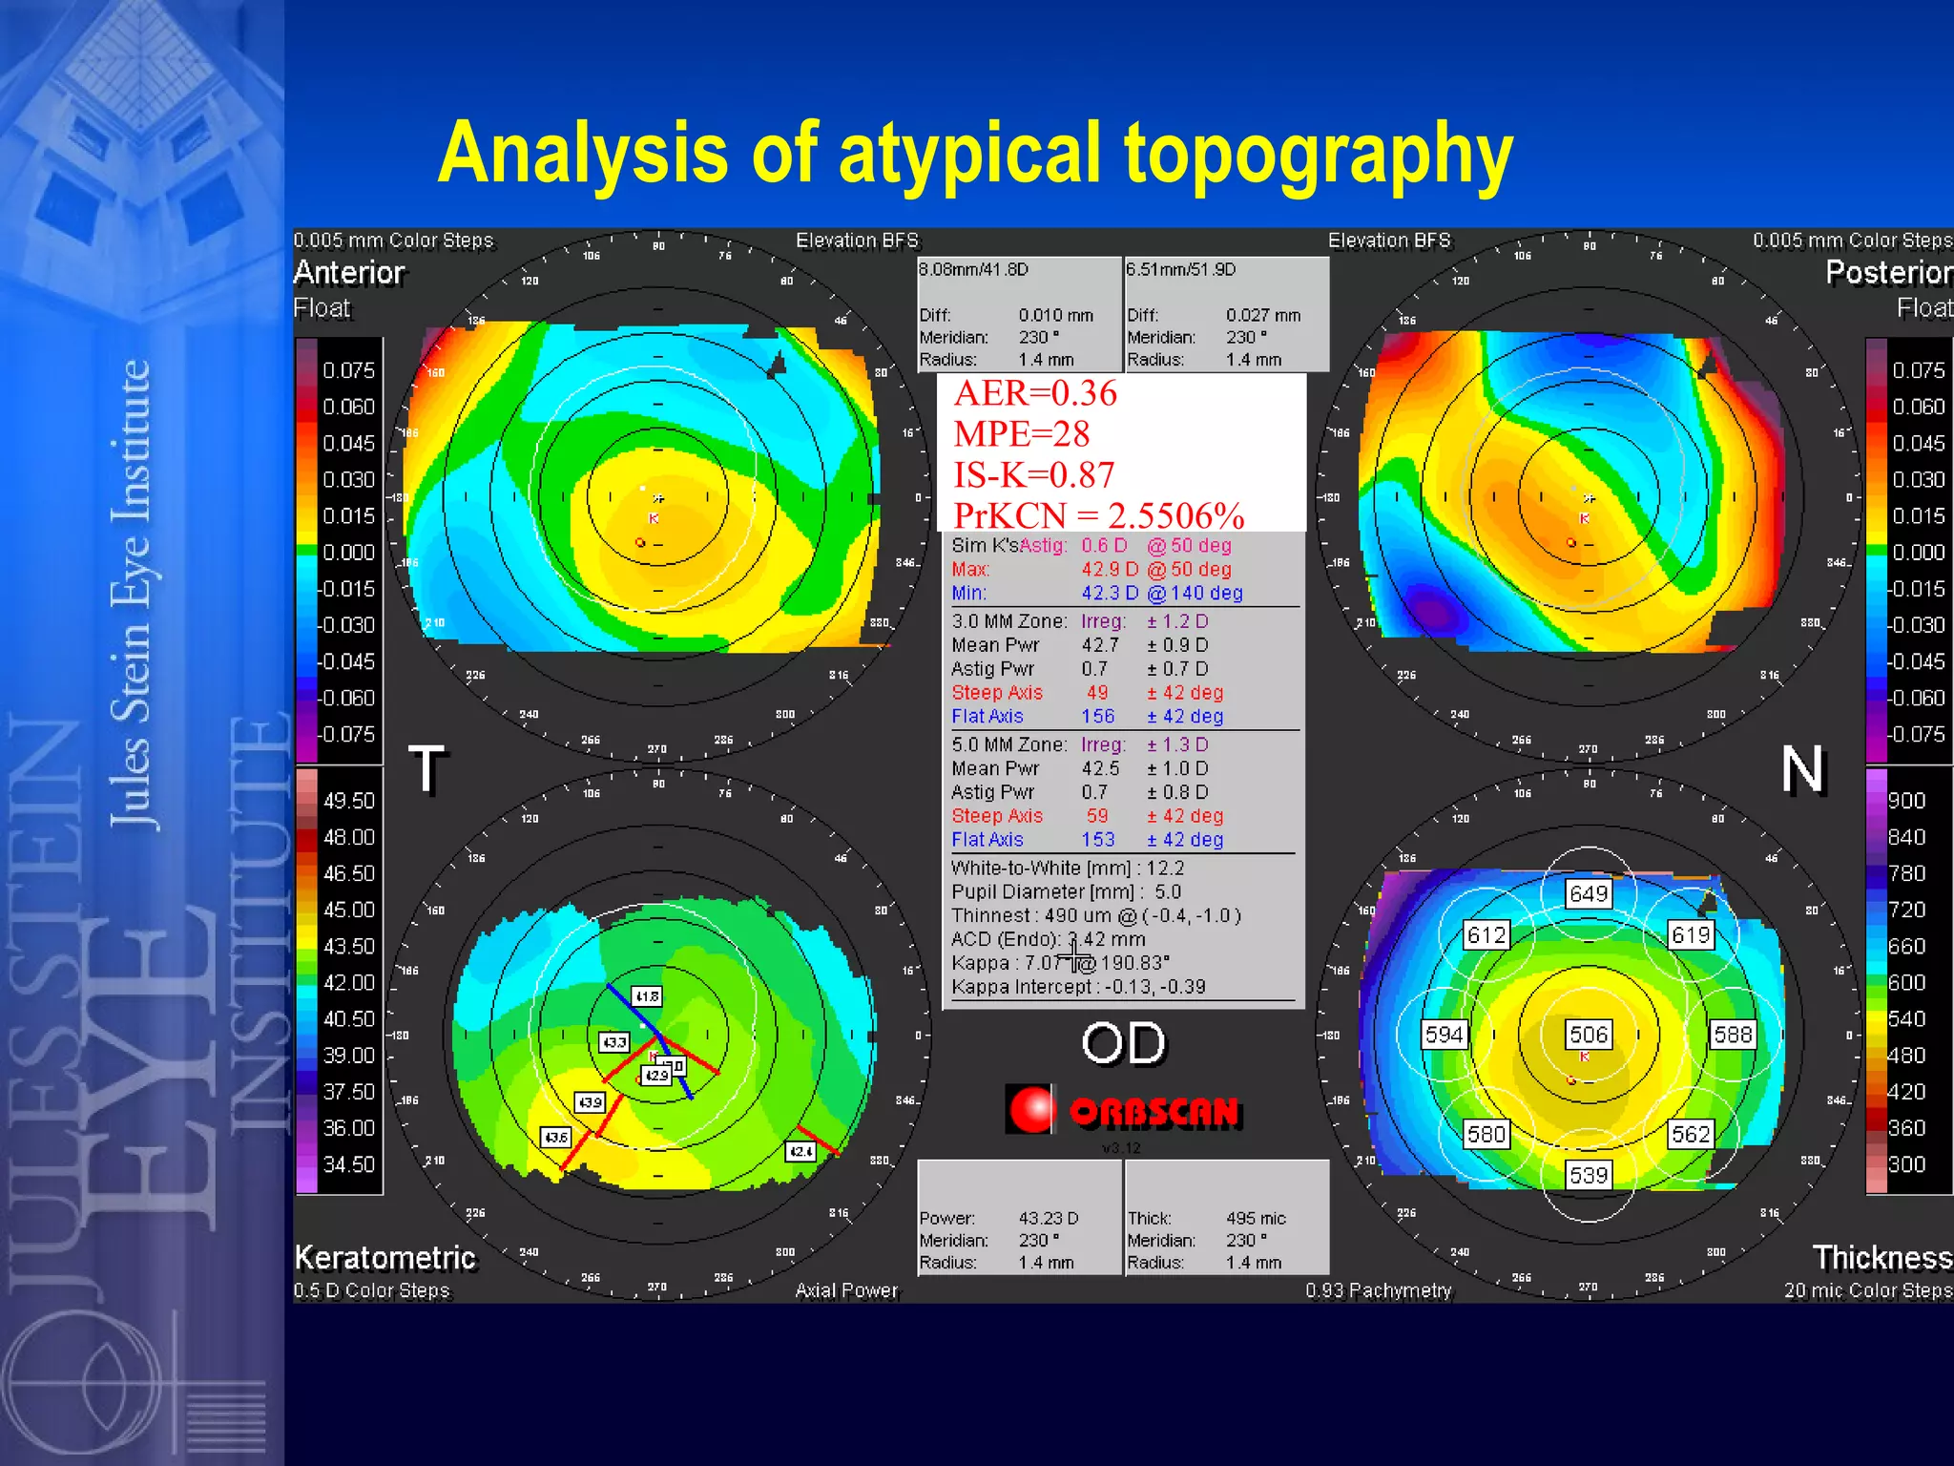Click the Pupil Diameter 5.0 entry

pyautogui.click(x=1066, y=891)
